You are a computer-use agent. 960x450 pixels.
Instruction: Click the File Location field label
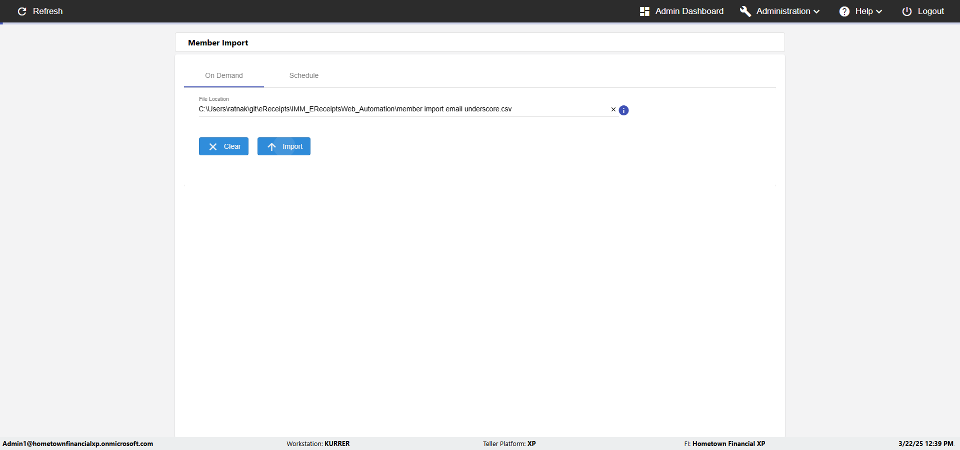[x=214, y=99]
